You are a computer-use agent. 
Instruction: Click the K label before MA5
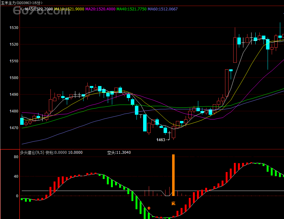(21, 9)
